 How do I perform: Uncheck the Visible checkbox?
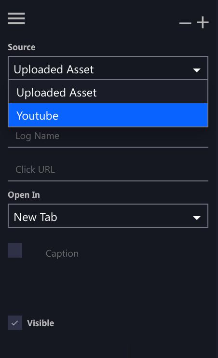[15, 323]
